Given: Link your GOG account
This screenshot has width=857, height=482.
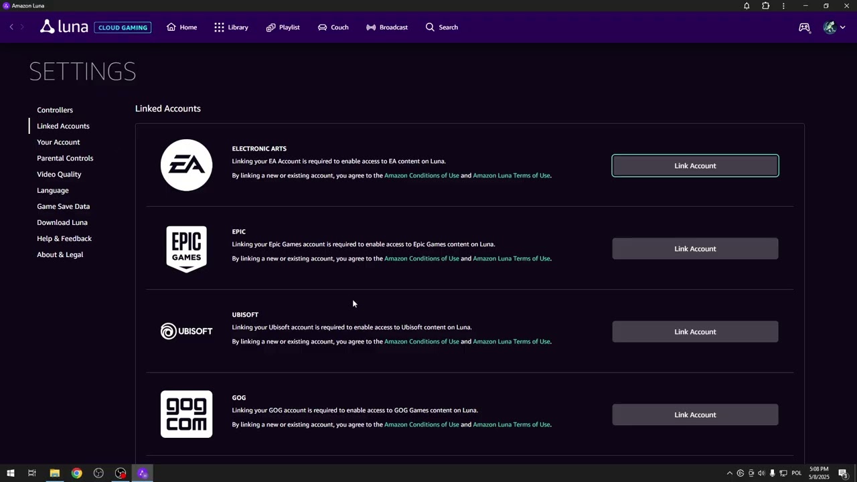Looking at the screenshot, I should click(x=695, y=414).
